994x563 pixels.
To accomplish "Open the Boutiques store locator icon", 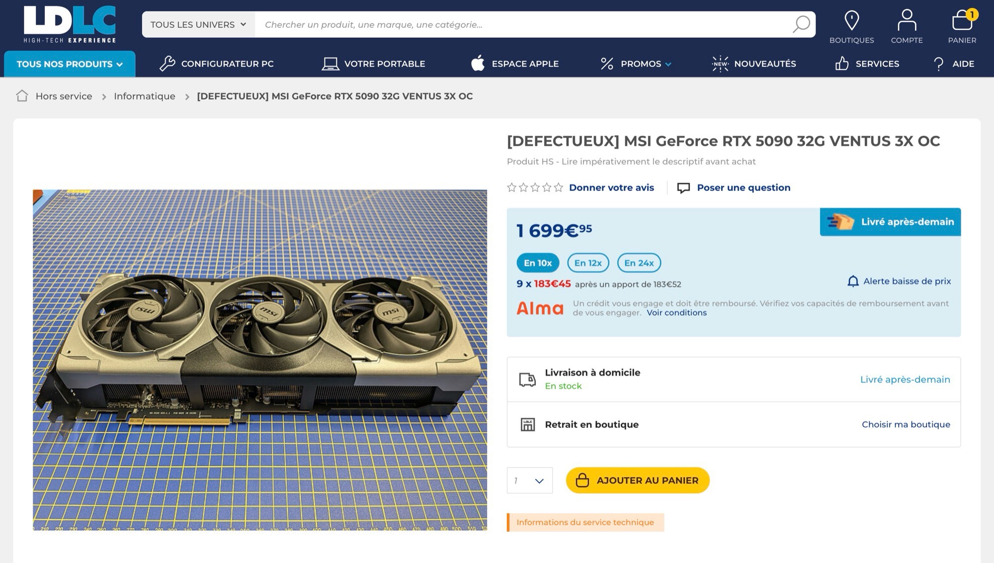I will (x=851, y=21).
